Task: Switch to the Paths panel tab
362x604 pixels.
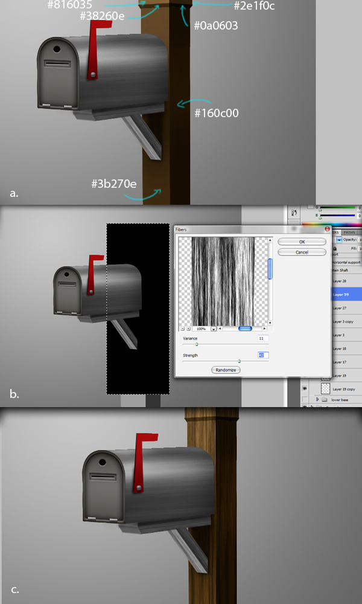Action: pos(349,233)
